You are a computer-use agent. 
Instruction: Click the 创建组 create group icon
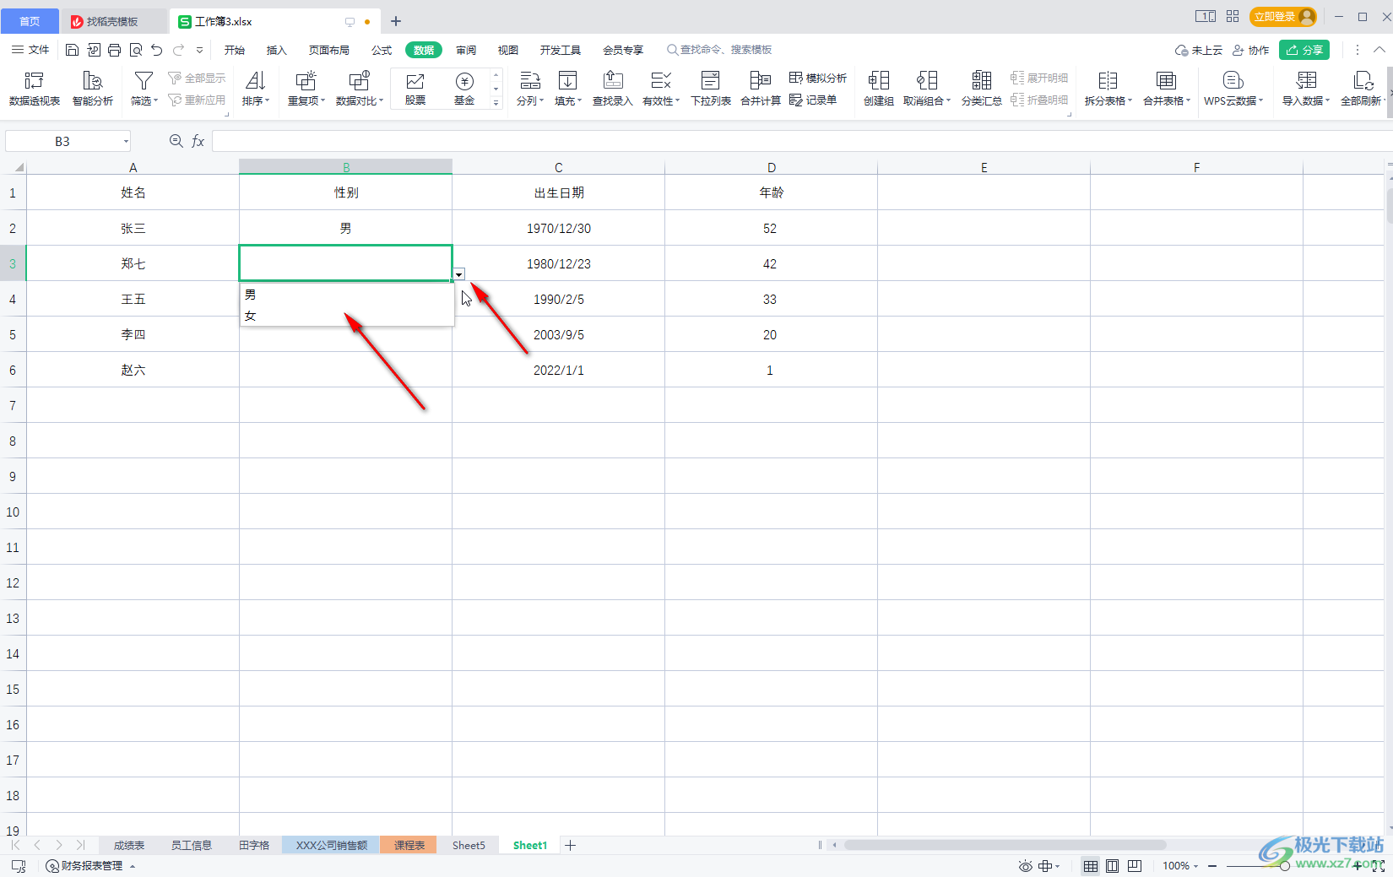(x=879, y=80)
